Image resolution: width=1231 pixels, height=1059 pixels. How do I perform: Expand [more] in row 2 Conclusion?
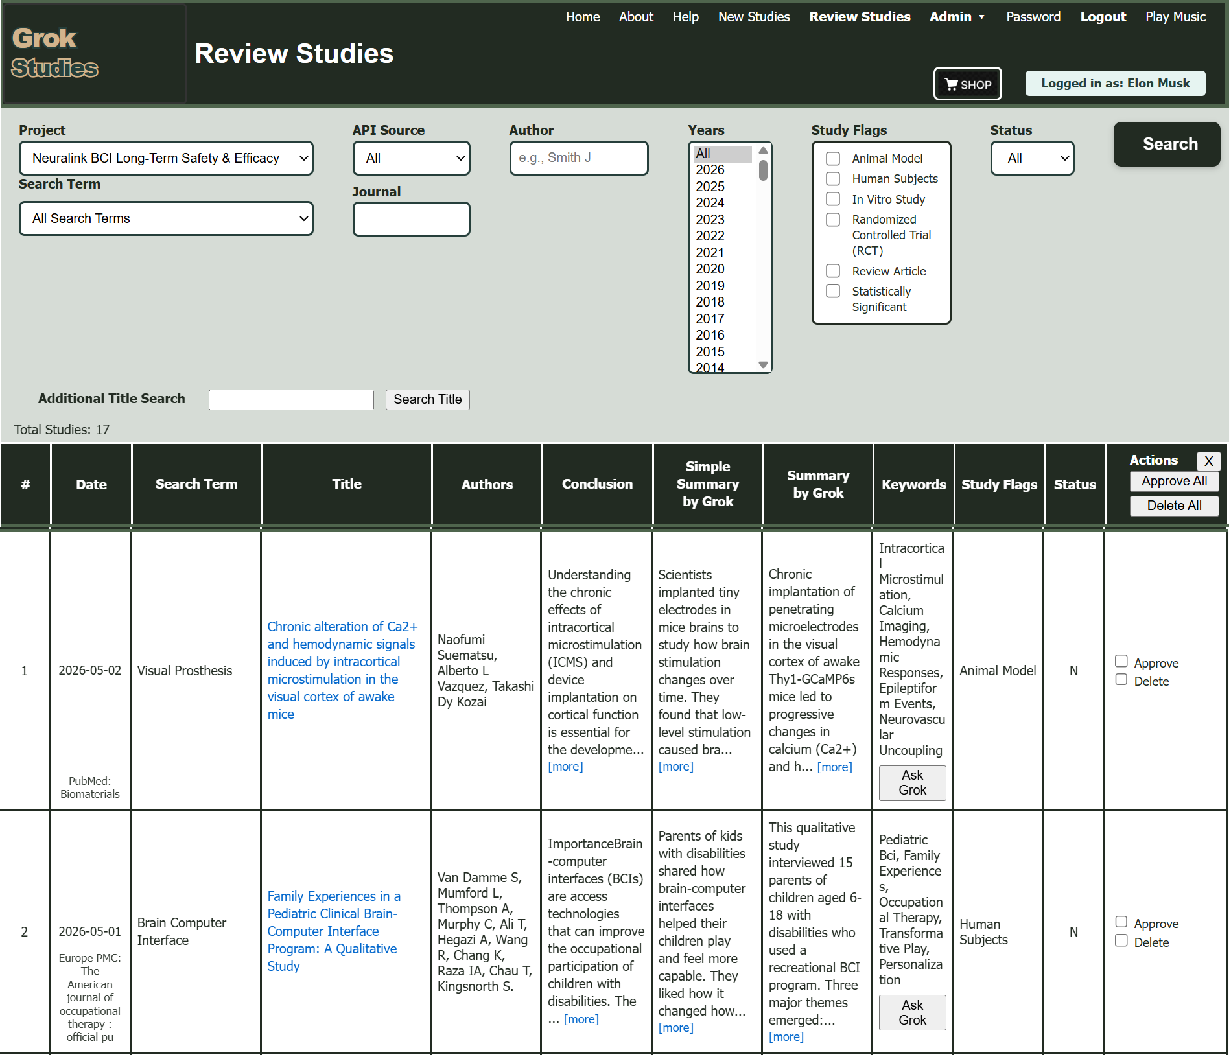581,1019
